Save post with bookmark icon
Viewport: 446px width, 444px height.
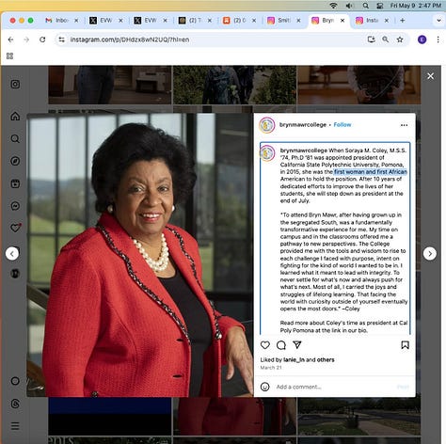pyautogui.click(x=405, y=345)
